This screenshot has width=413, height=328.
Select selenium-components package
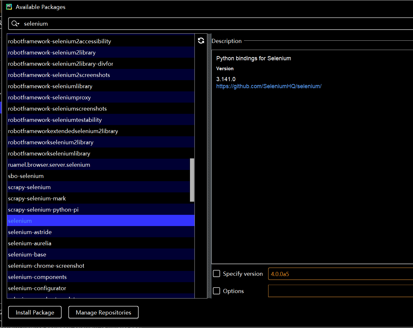pos(101,277)
